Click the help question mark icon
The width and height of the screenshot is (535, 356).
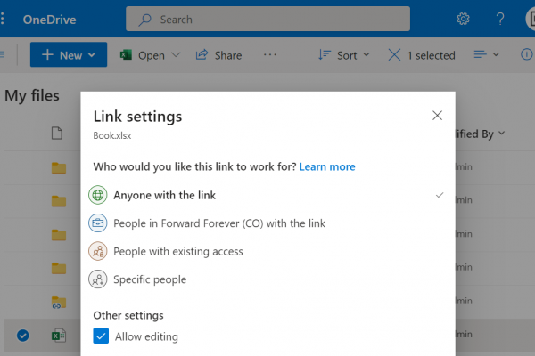click(500, 19)
